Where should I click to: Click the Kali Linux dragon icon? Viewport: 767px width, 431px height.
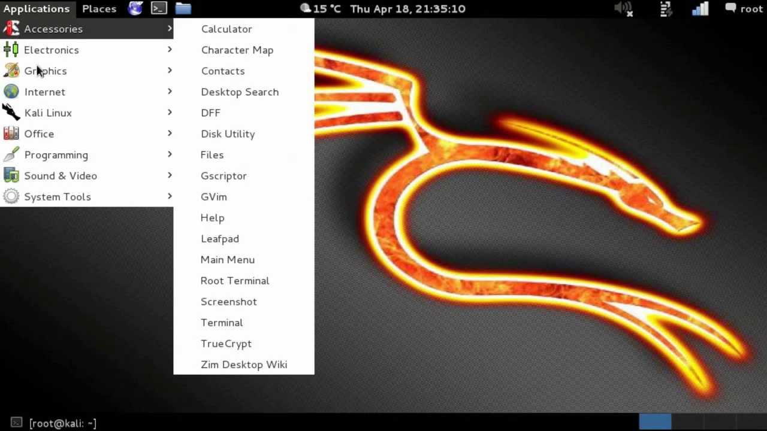[x=11, y=113]
